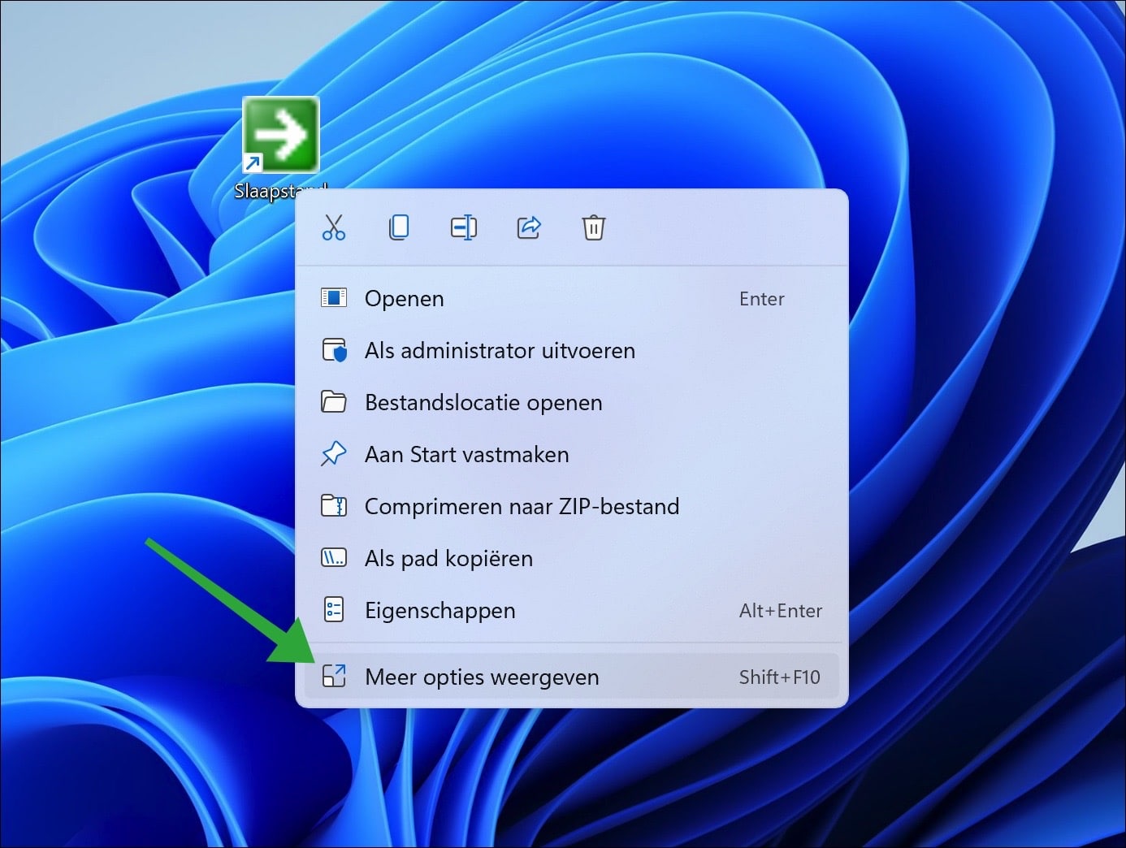This screenshot has height=848, width=1126.
Task: Select the Rename icon
Action: tap(464, 228)
